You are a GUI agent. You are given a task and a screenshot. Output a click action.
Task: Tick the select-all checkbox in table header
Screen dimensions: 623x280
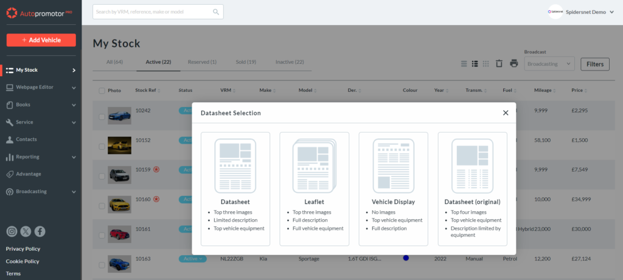pos(102,91)
